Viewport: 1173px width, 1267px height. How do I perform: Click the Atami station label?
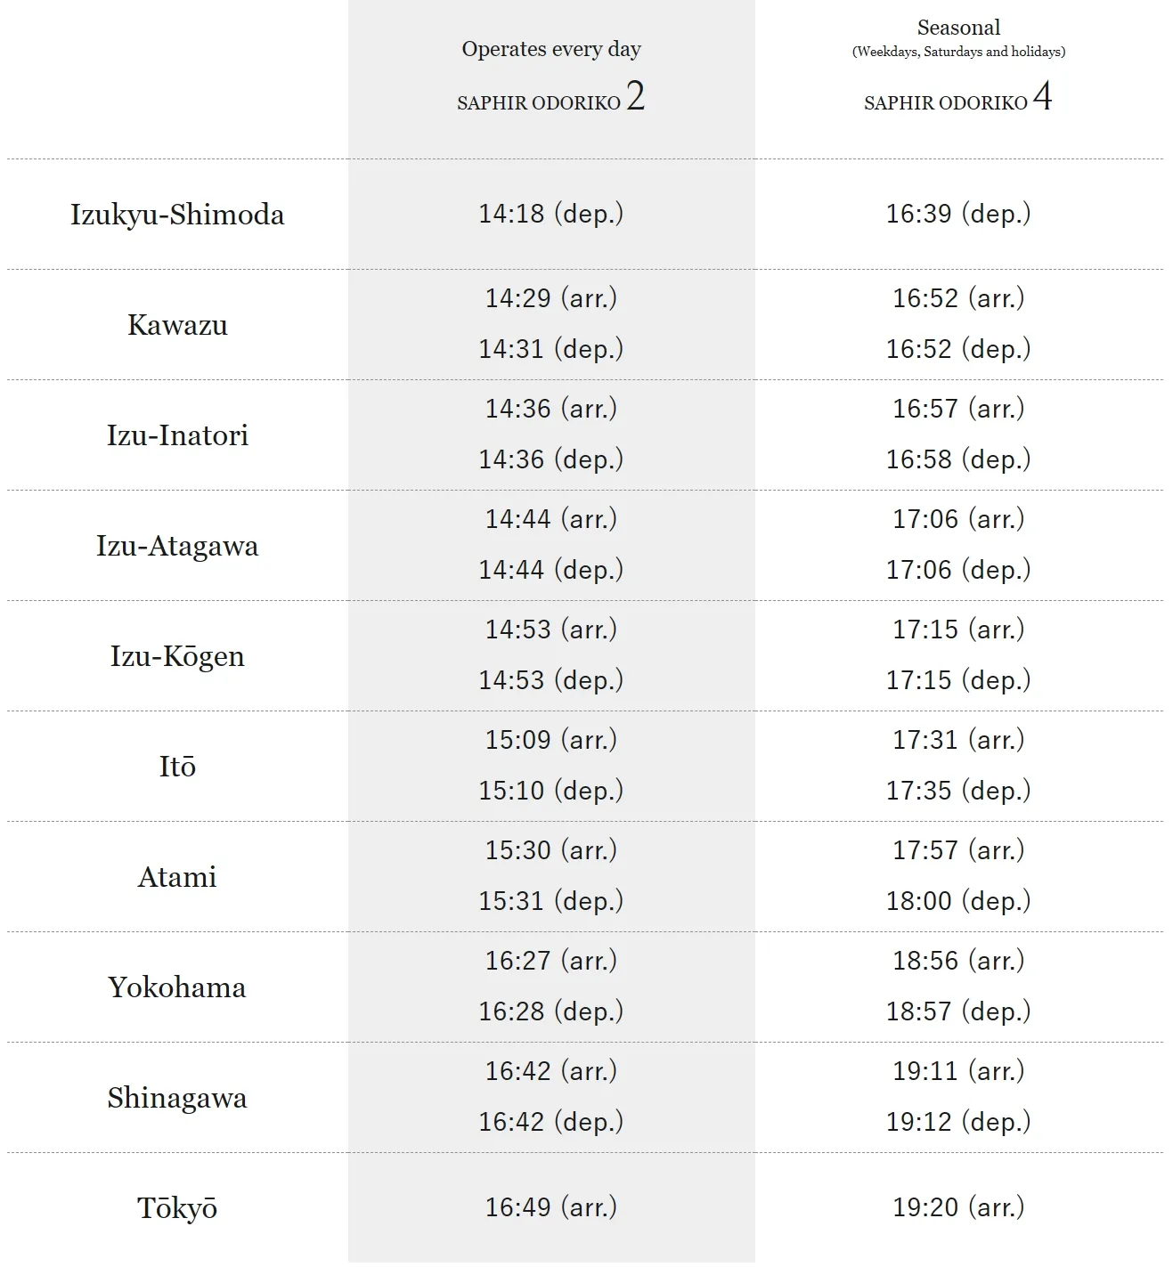177,877
